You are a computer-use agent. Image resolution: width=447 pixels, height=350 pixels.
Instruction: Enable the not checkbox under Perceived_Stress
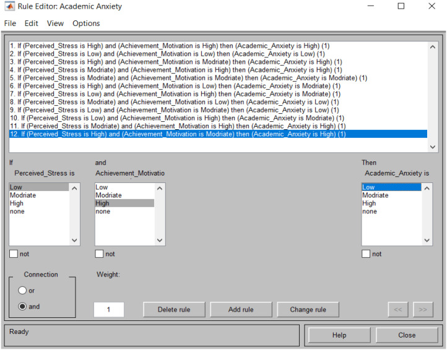(14, 254)
